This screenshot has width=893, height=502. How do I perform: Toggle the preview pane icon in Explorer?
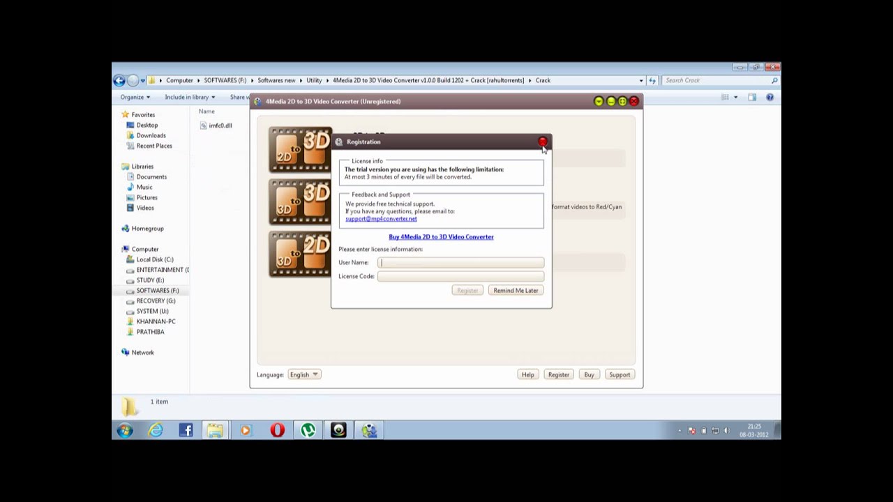click(x=752, y=98)
